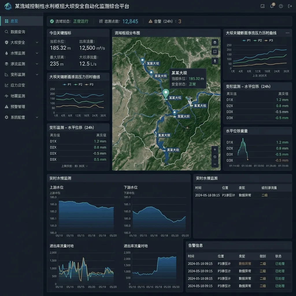Image resolution: width=296 pixels, height=296 pixels.
Task: Click the warning triangle beside 告警 (24h)
Action: [x=150, y=21]
